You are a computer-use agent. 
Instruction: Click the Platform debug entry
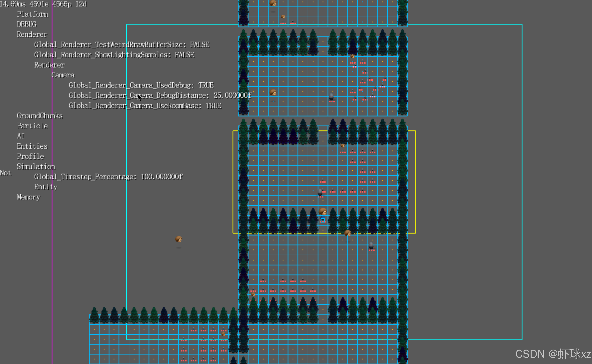coord(32,14)
